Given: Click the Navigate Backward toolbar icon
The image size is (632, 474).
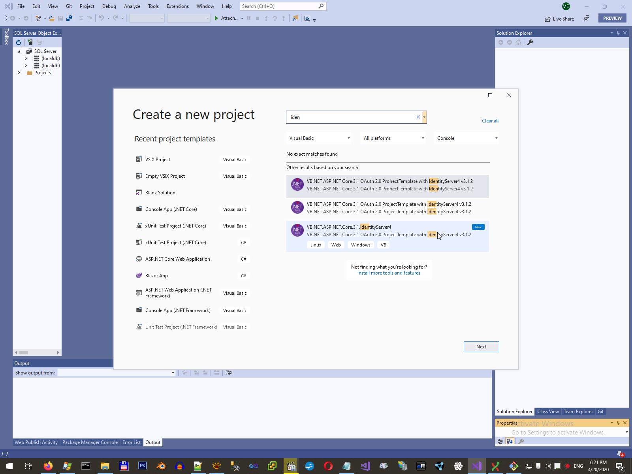Looking at the screenshot, I should (x=13, y=18).
